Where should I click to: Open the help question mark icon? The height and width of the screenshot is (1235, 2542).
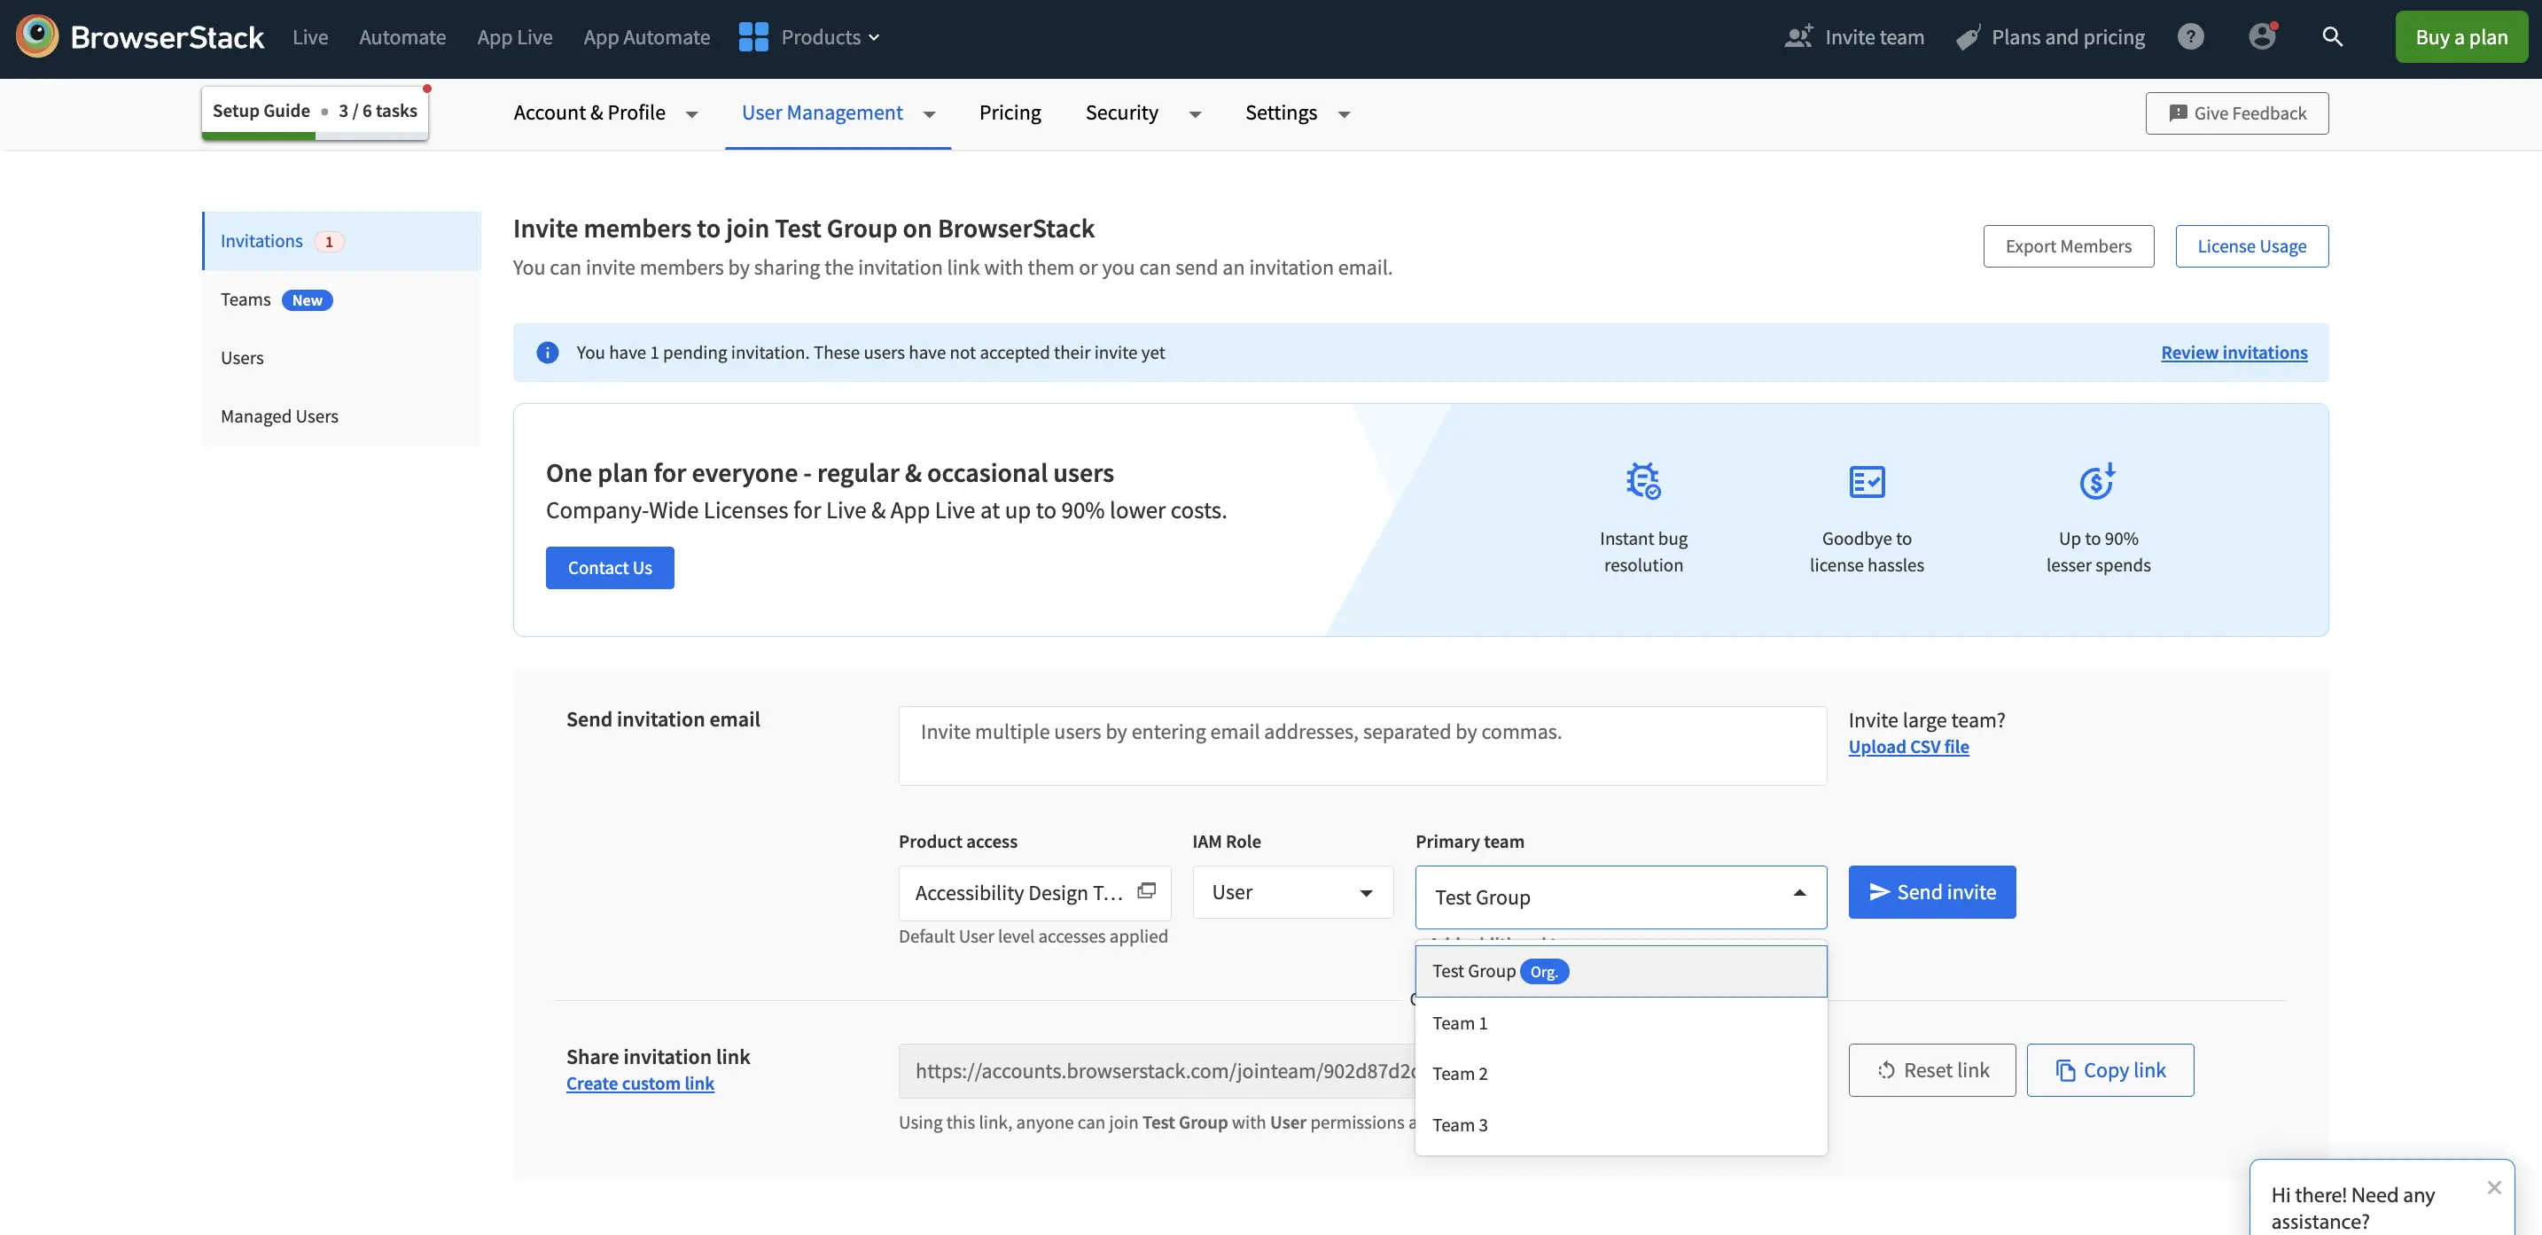click(2191, 36)
